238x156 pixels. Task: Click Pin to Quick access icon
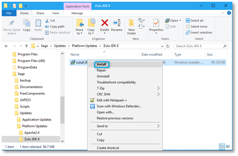point(12,23)
